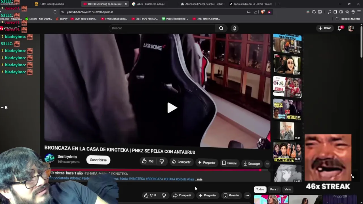The image size is (363, 204).
Task: Open YAPE REMESA bookmark
Action: click(145, 19)
